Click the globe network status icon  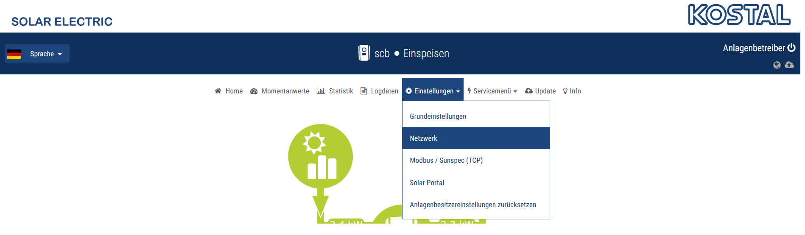tap(777, 65)
